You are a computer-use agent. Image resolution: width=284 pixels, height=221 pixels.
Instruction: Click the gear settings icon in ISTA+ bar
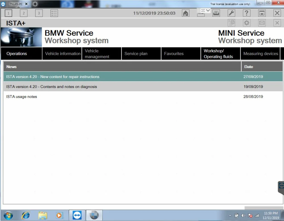(x=247, y=23)
